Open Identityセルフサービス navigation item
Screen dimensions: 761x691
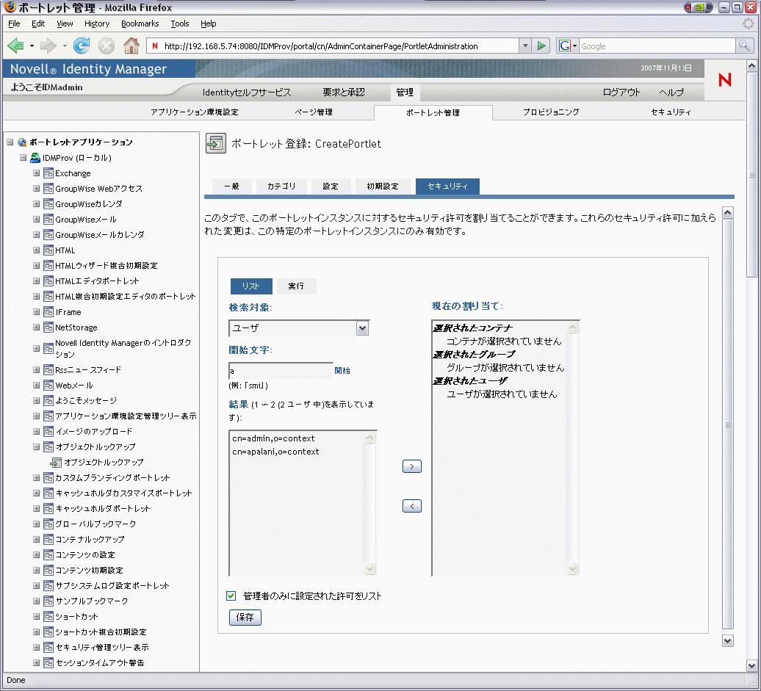point(247,93)
